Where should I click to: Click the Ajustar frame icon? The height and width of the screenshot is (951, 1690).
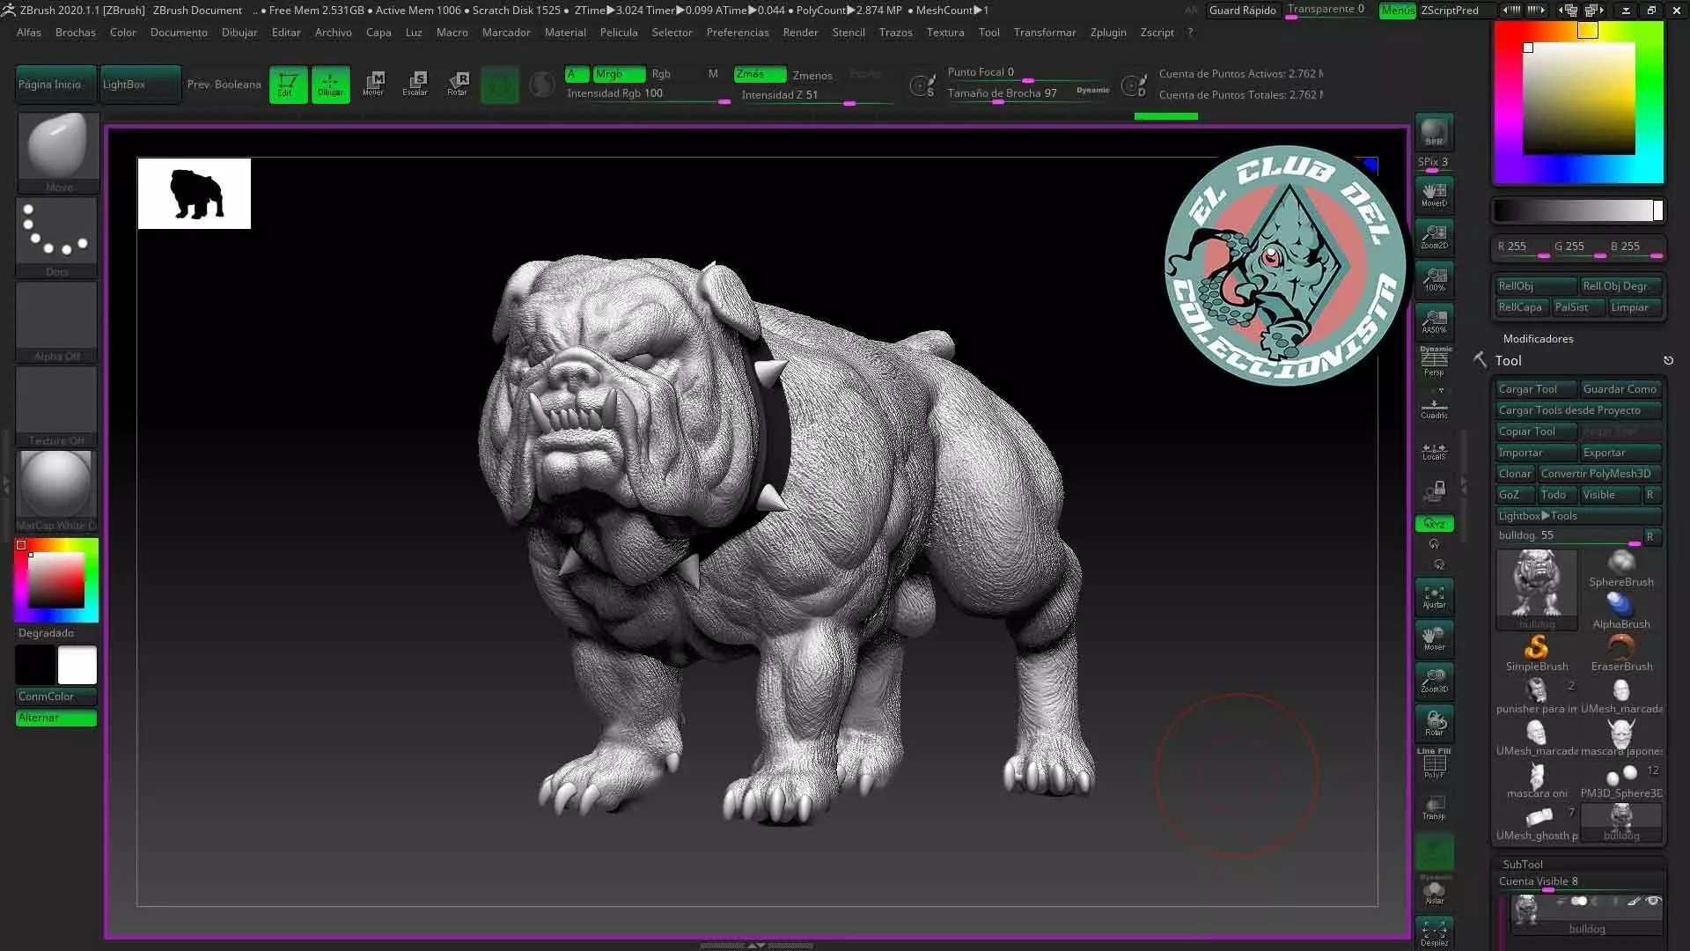click(x=1434, y=597)
